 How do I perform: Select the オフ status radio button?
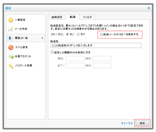(78, 34)
